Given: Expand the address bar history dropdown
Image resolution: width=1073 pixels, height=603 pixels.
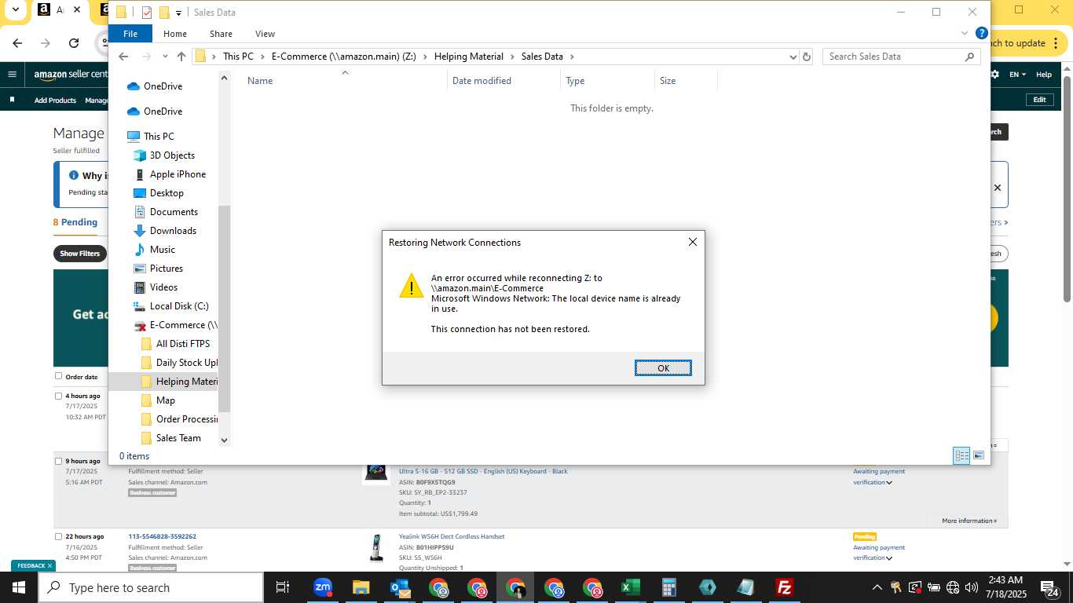Looking at the screenshot, I should click(793, 57).
